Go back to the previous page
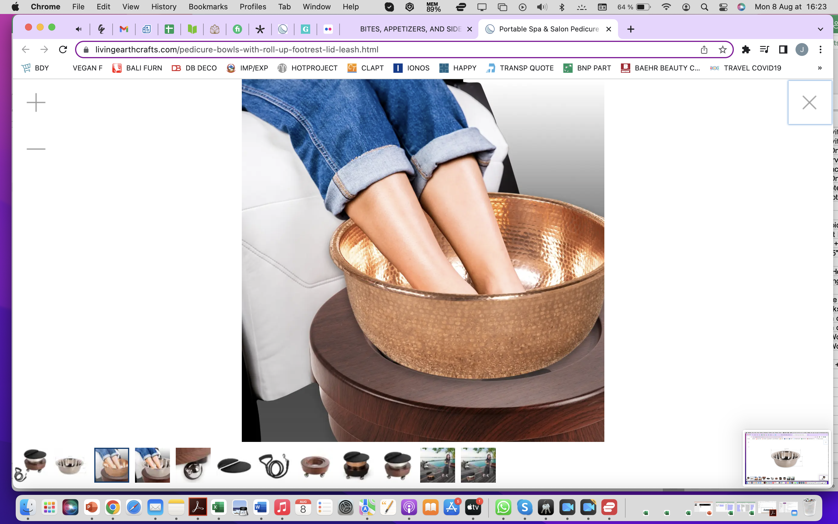Image resolution: width=838 pixels, height=524 pixels. coord(26,49)
